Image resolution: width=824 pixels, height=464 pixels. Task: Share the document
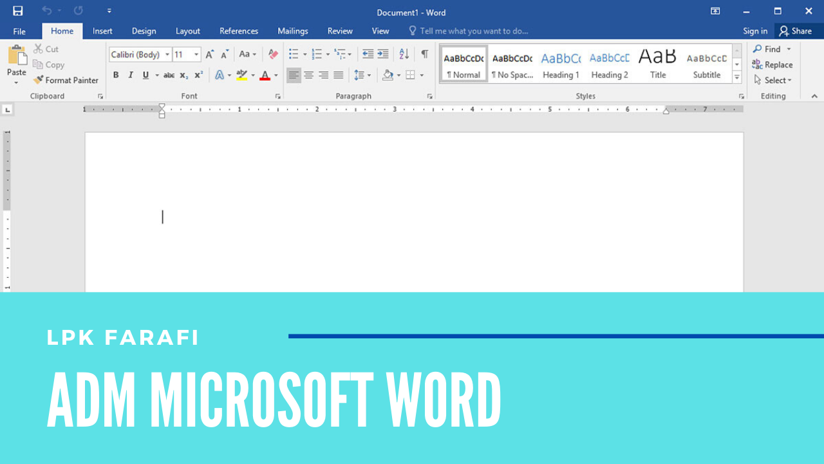[x=796, y=31]
